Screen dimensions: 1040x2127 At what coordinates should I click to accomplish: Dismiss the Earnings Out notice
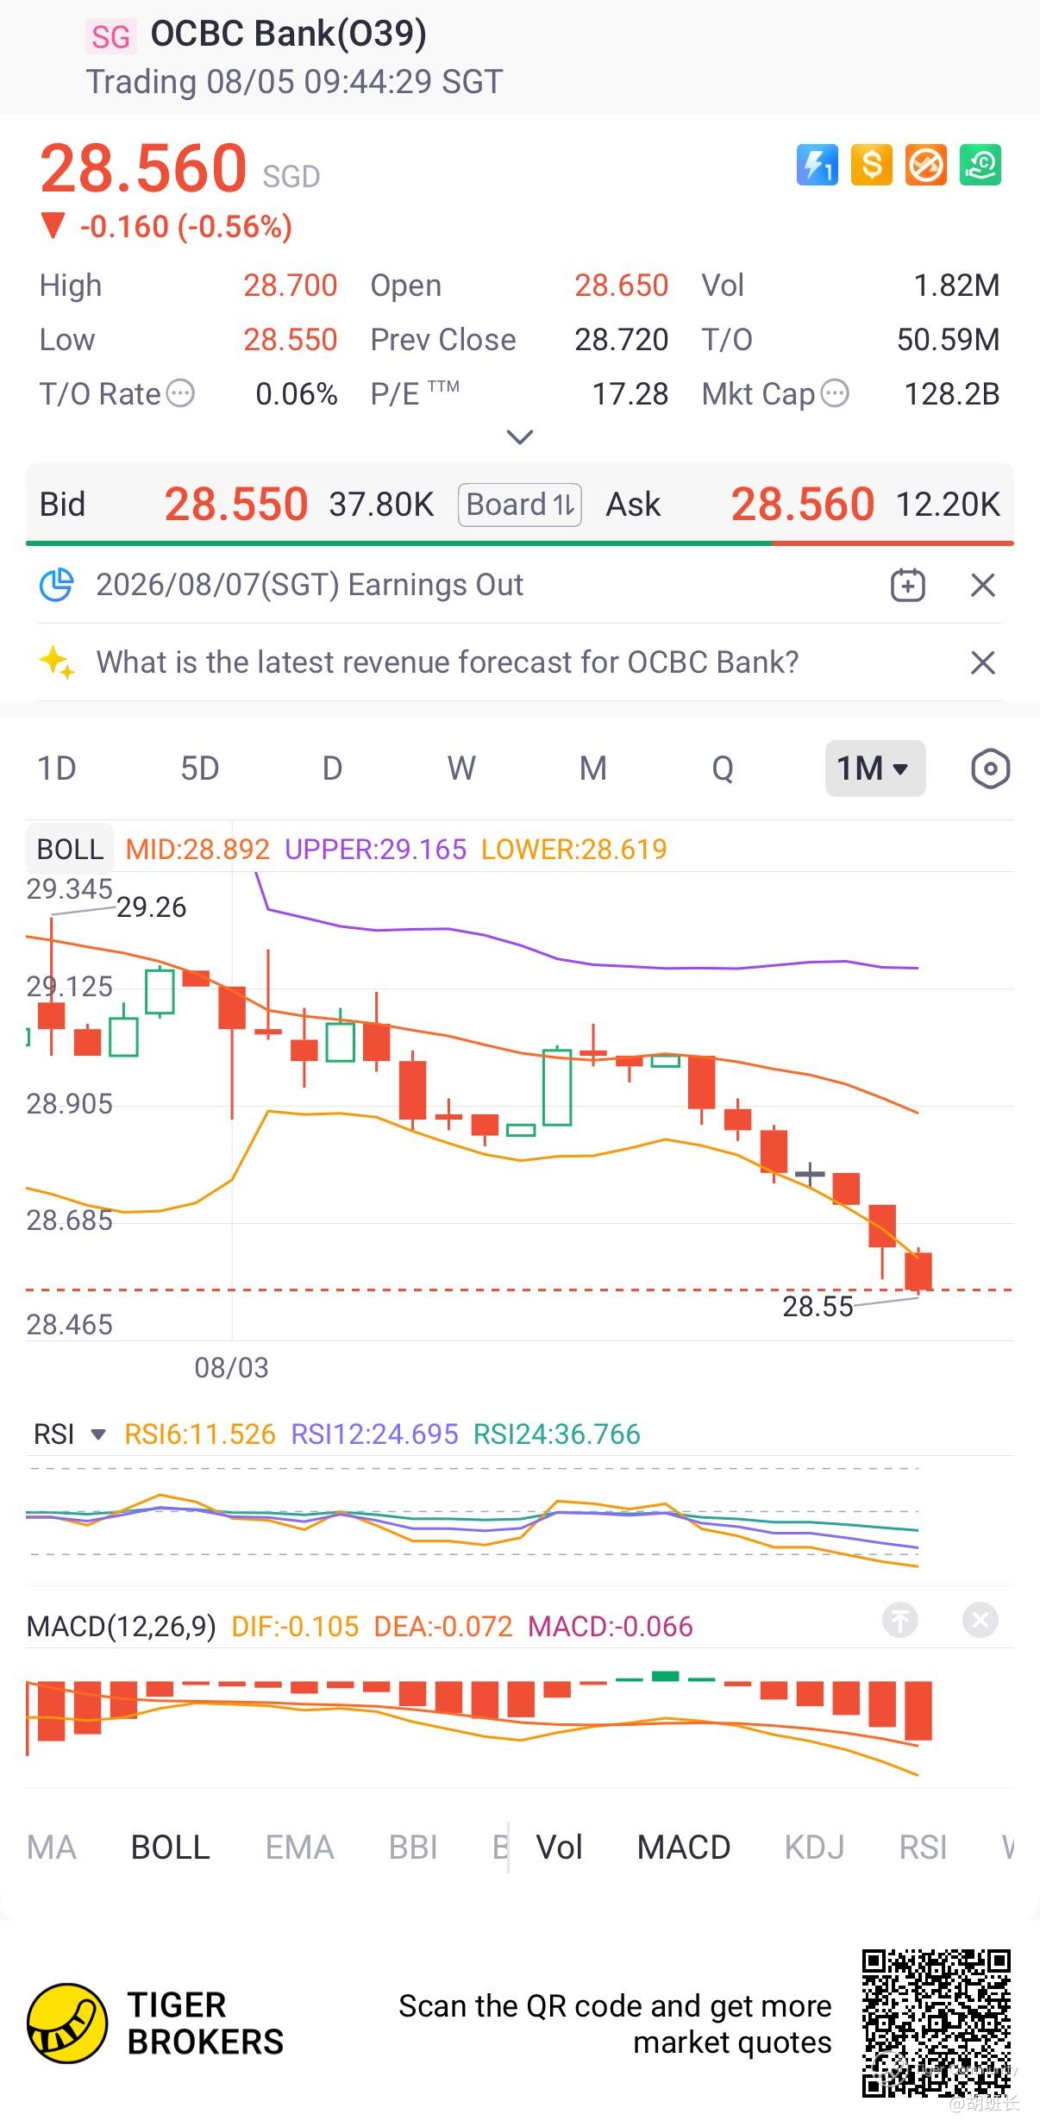point(983,585)
